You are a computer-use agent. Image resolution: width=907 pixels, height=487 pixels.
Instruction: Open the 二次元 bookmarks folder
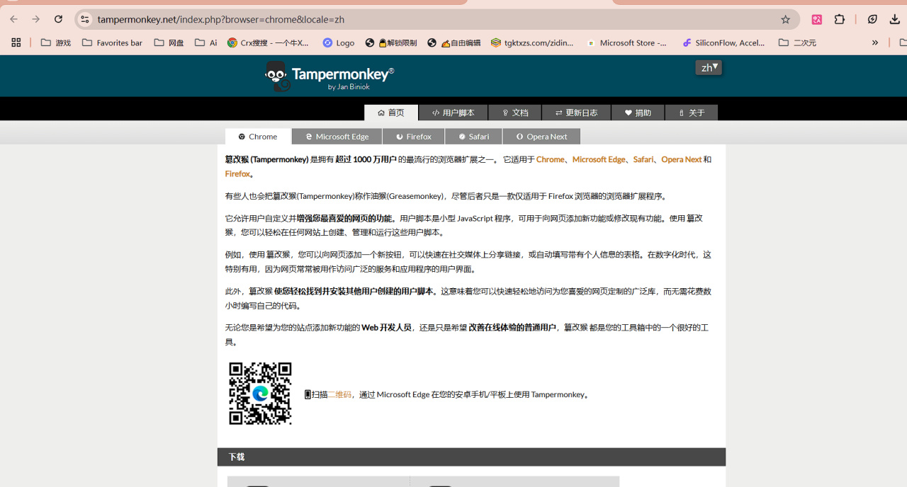797,42
